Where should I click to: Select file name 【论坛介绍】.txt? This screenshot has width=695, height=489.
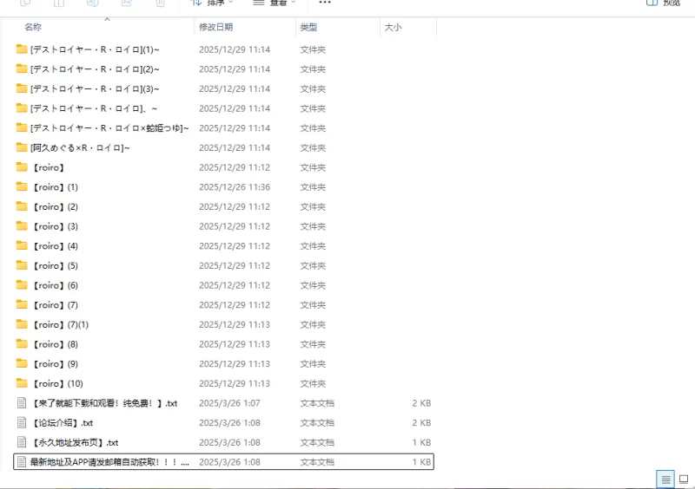[x=63, y=423]
